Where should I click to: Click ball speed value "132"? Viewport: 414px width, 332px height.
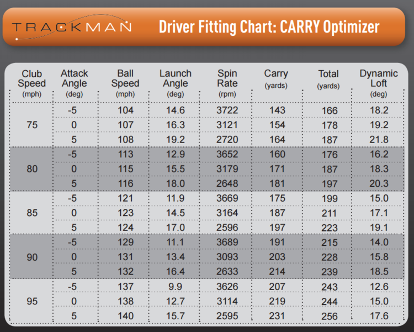[125, 271]
